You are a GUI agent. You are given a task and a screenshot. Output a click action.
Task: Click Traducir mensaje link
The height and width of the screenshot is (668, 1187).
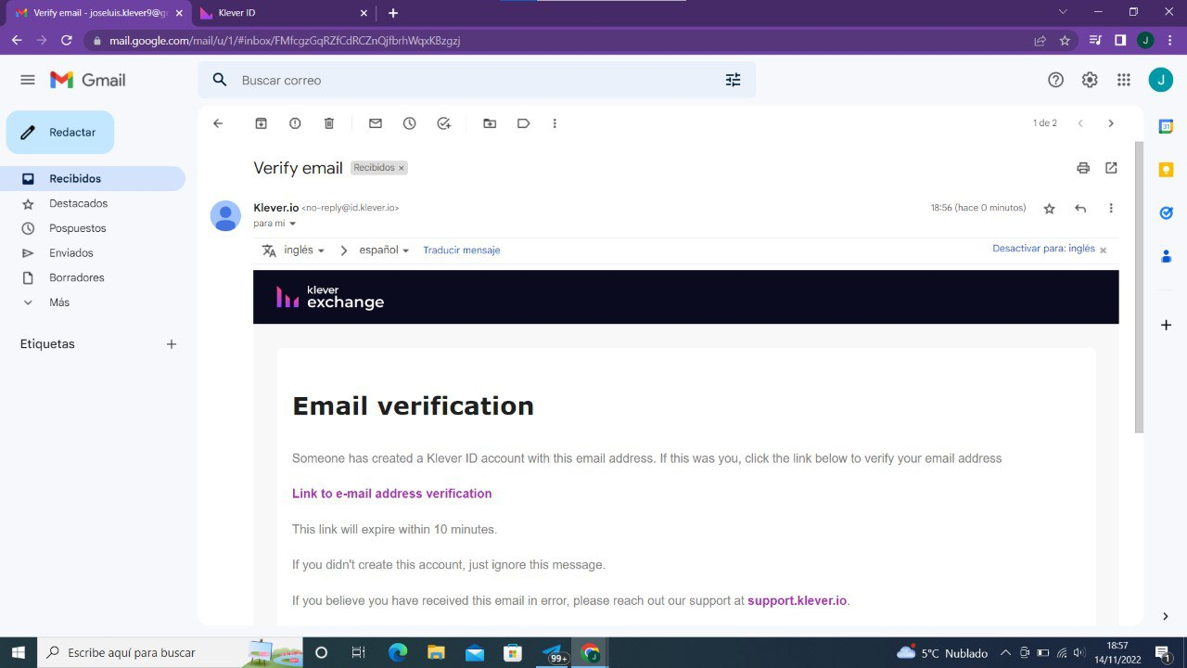[462, 250]
